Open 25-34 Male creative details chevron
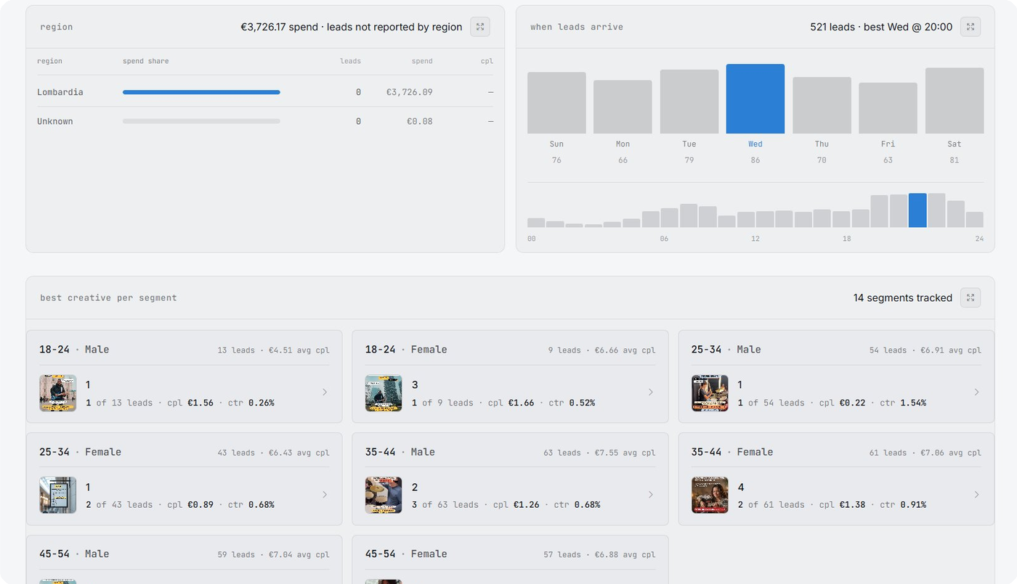This screenshot has width=1017, height=584. (x=977, y=392)
